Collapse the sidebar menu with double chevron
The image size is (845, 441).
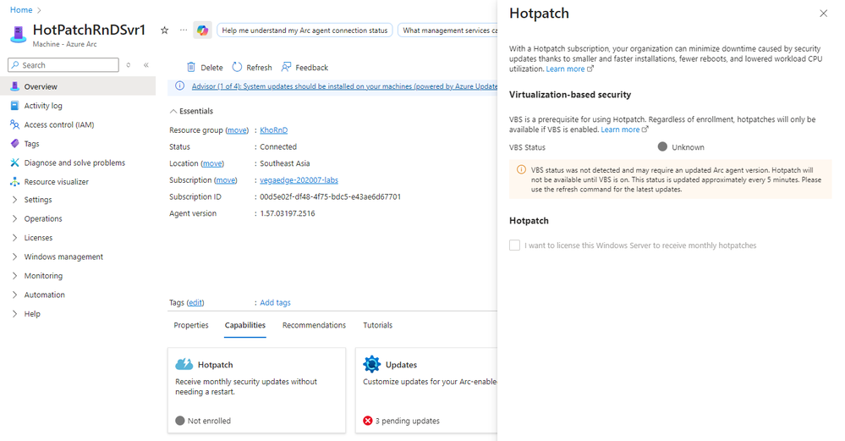coord(146,65)
